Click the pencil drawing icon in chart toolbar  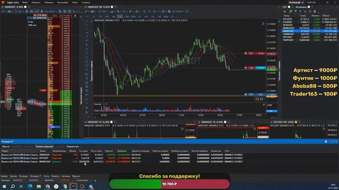coord(130,12)
